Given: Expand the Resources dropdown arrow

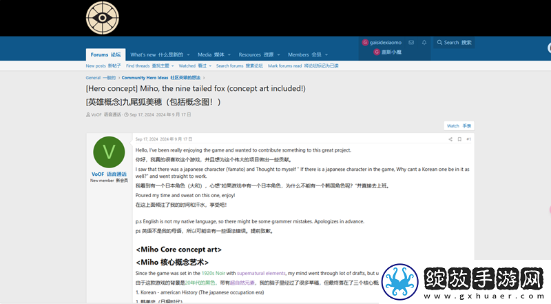Looking at the screenshot, I should point(279,55).
